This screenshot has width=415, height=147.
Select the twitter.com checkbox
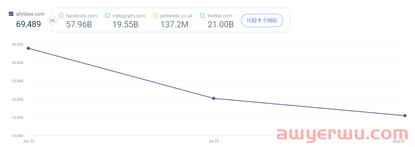click(x=203, y=16)
